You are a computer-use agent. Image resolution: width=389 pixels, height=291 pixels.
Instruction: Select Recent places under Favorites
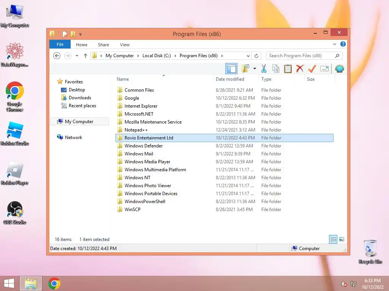82,106
